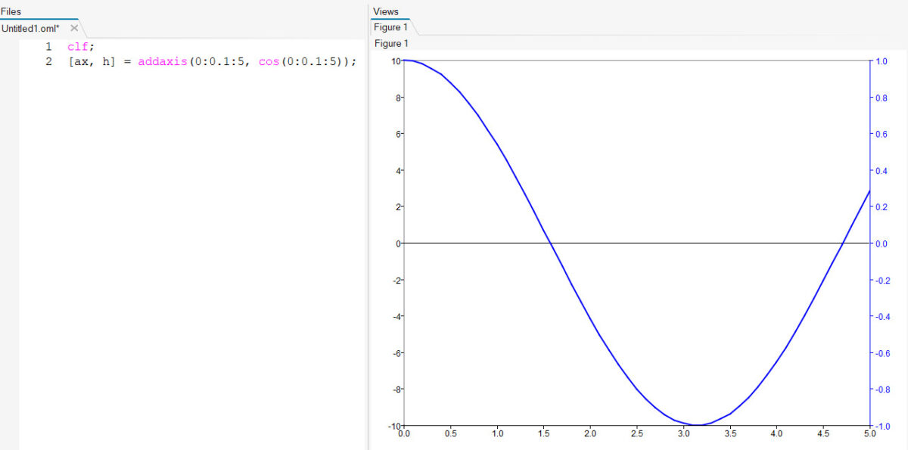Image resolution: width=908 pixels, height=450 pixels.
Task: Click the -0.6 label on the blue right axis
Action: [882, 353]
